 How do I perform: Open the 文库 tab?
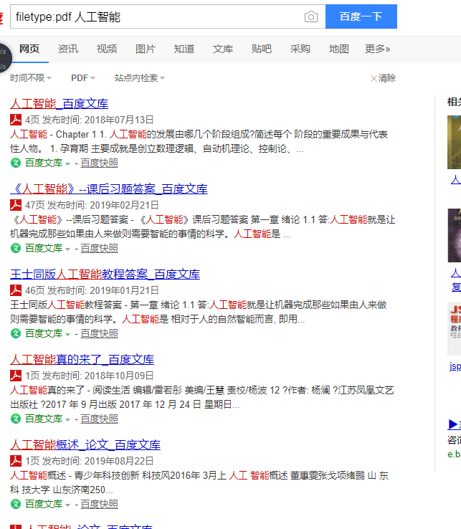223,49
